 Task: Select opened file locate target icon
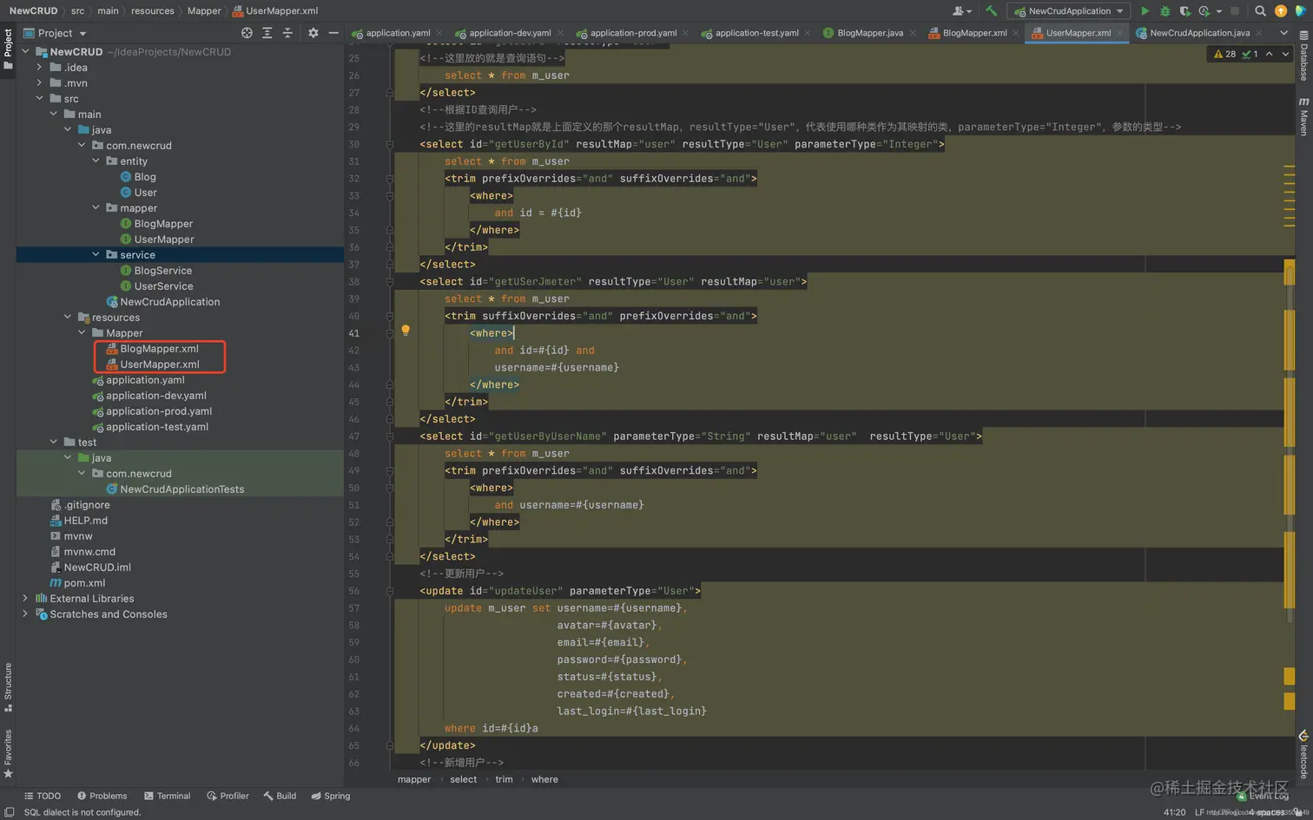(247, 33)
